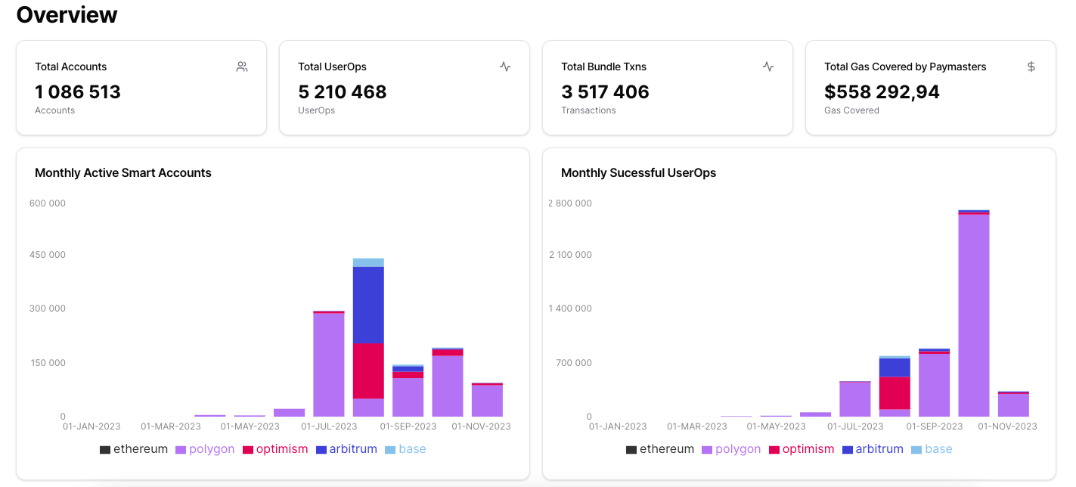Hide base series in Monthly Sucessful UserOps legend
The height and width of the screenshot is (487, 1076).
point(932,449)
